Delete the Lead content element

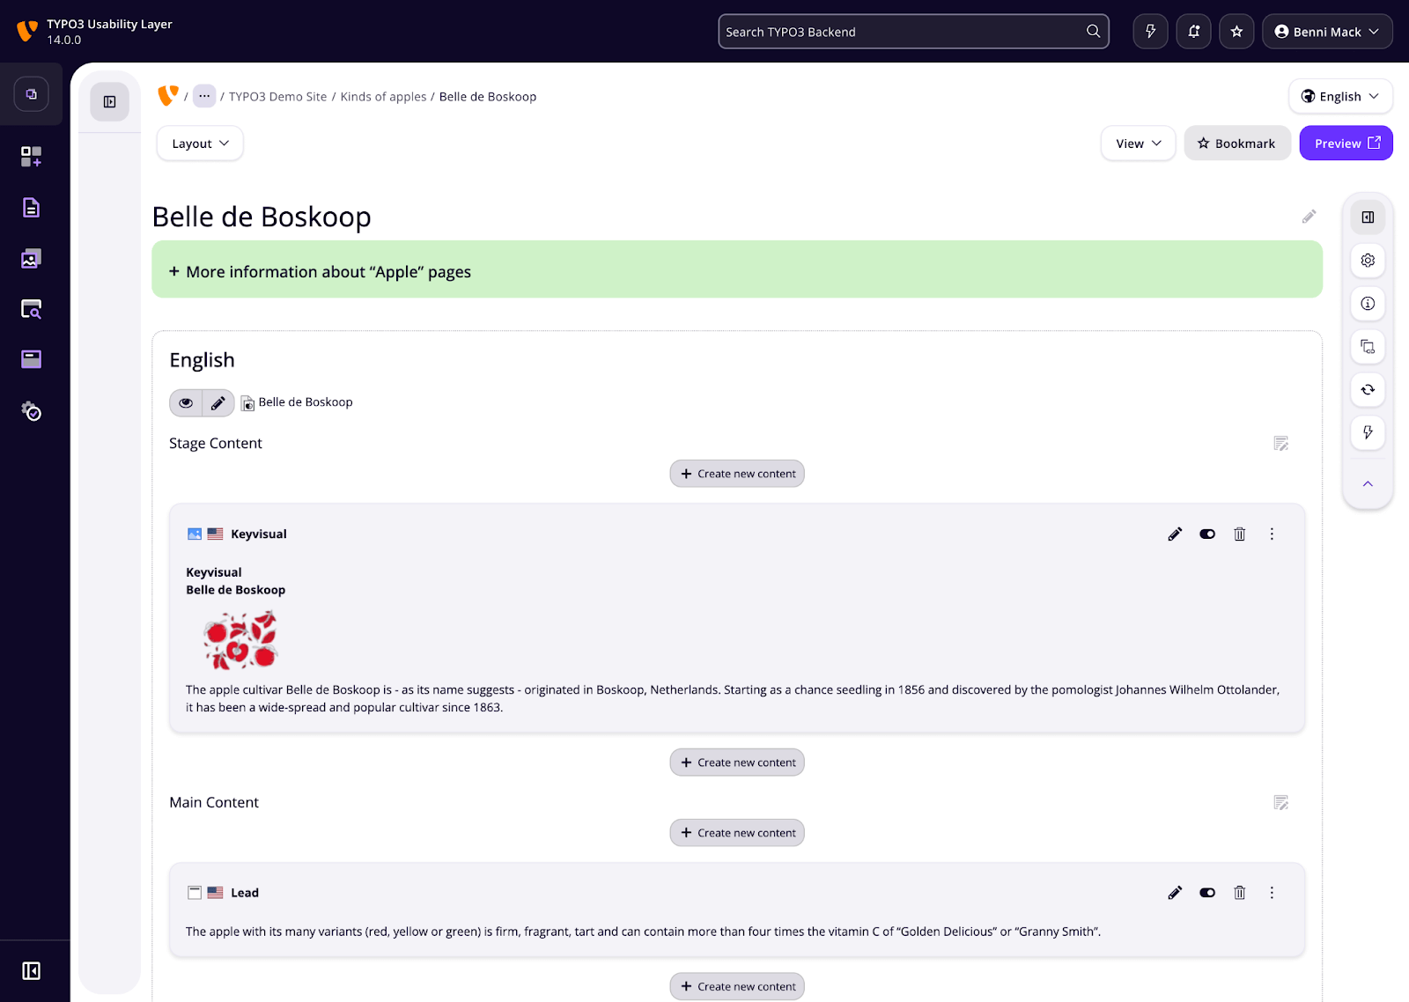tap(1239, 893)
